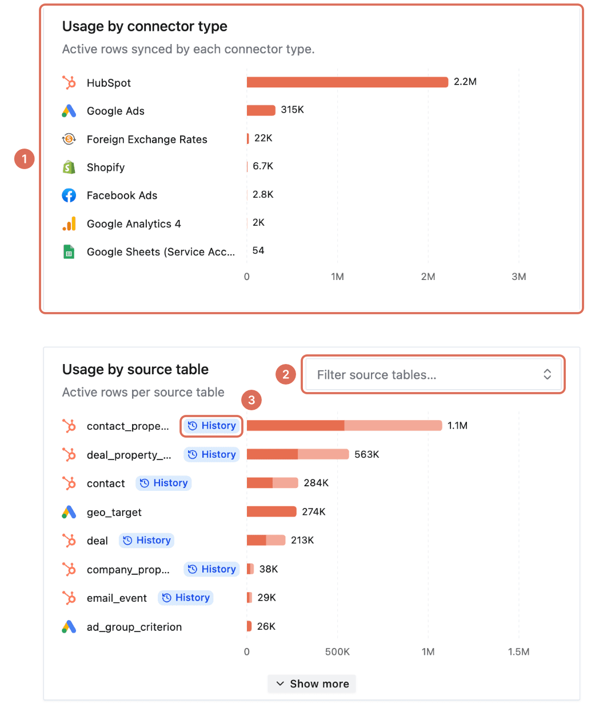This screenshot has height=704, width=591.
Task: Click the Google Sheets connector icon
Action: (x=69, y=251)
